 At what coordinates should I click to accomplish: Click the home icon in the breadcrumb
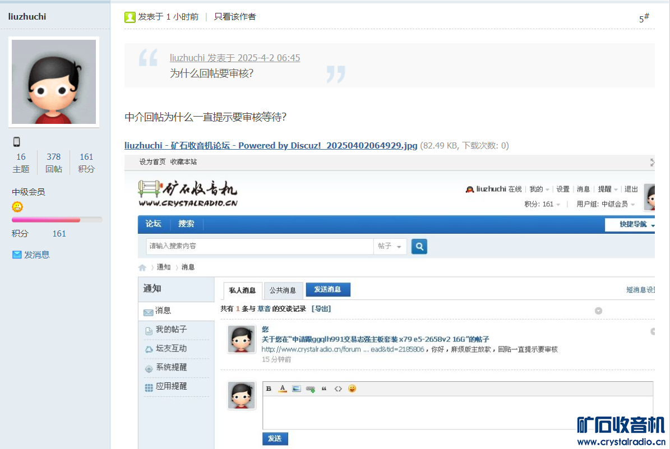[142, 267]
